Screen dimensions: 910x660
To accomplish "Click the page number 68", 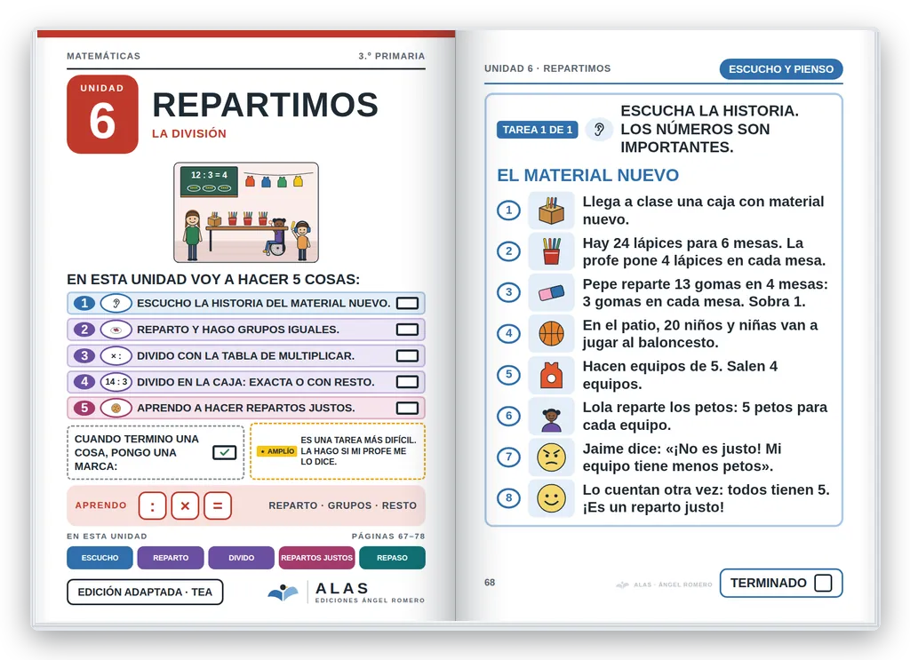I will [x=490, y=583].
